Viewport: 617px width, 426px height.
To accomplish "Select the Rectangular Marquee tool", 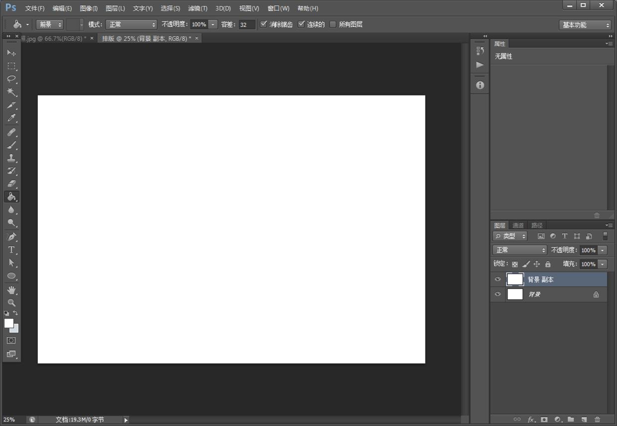I will pos(11,66).
